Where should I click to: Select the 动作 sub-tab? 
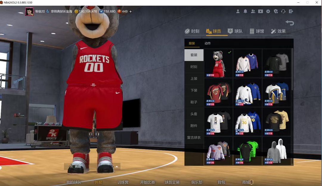[x=208, y=43]
